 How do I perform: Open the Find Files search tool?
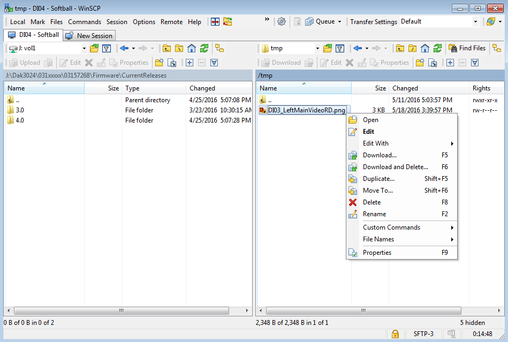tap(466, 48)
